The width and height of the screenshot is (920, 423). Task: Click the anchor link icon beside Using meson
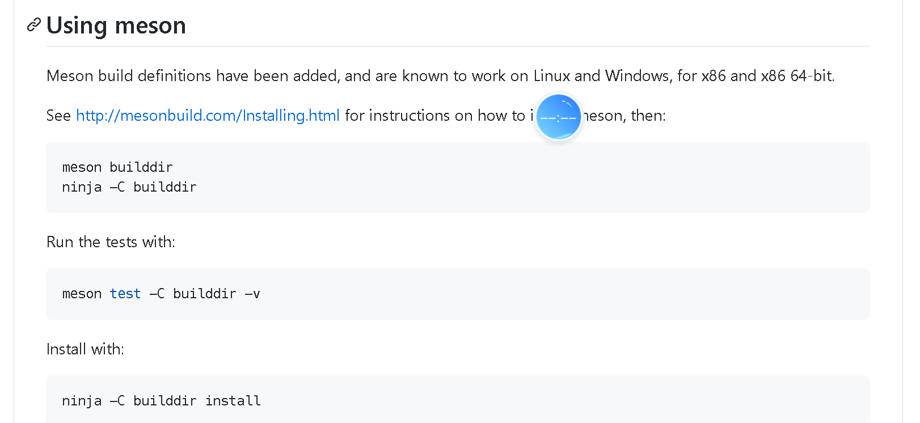(34, 25)
